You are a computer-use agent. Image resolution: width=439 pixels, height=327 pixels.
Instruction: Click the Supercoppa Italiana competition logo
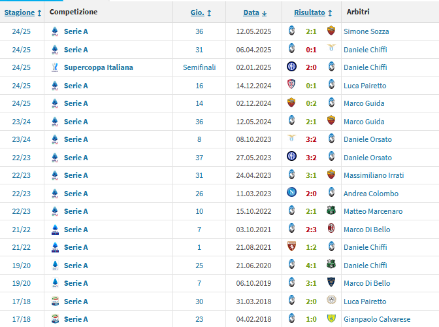pos(55,67)
